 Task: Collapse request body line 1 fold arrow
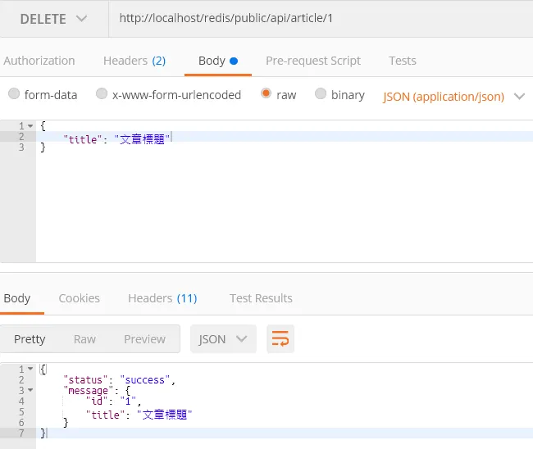30,126
